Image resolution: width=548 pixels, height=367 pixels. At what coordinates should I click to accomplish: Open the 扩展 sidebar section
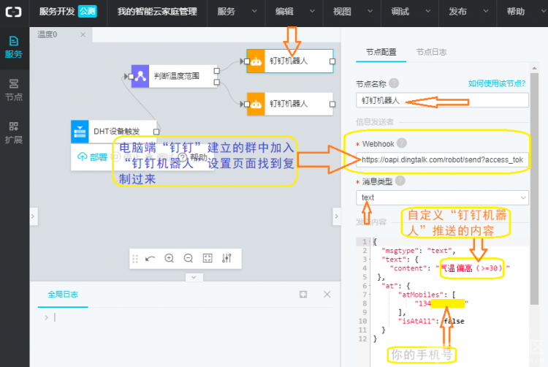(14, 133)
